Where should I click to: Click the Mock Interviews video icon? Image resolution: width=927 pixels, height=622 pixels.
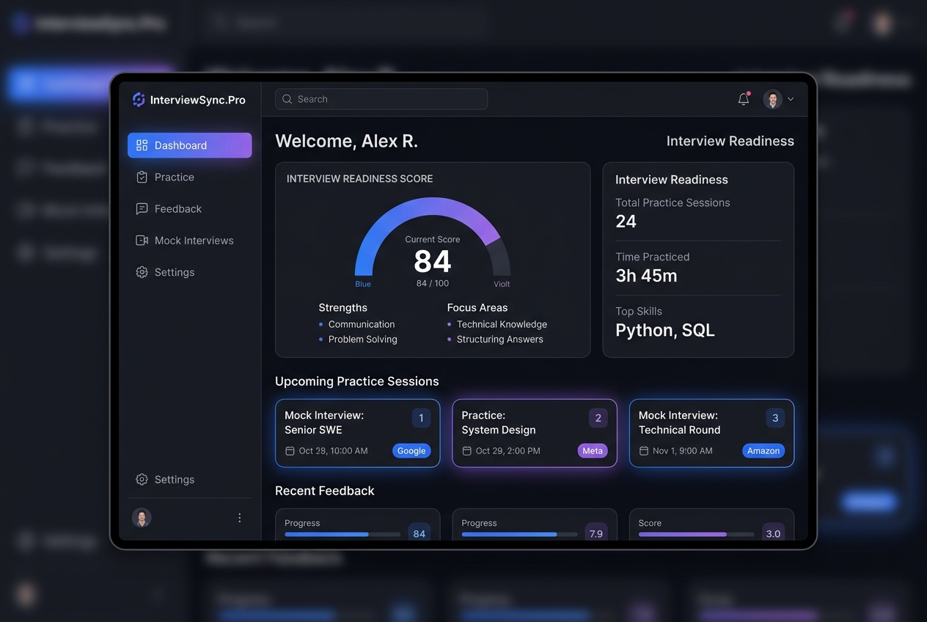pos(142,241)
